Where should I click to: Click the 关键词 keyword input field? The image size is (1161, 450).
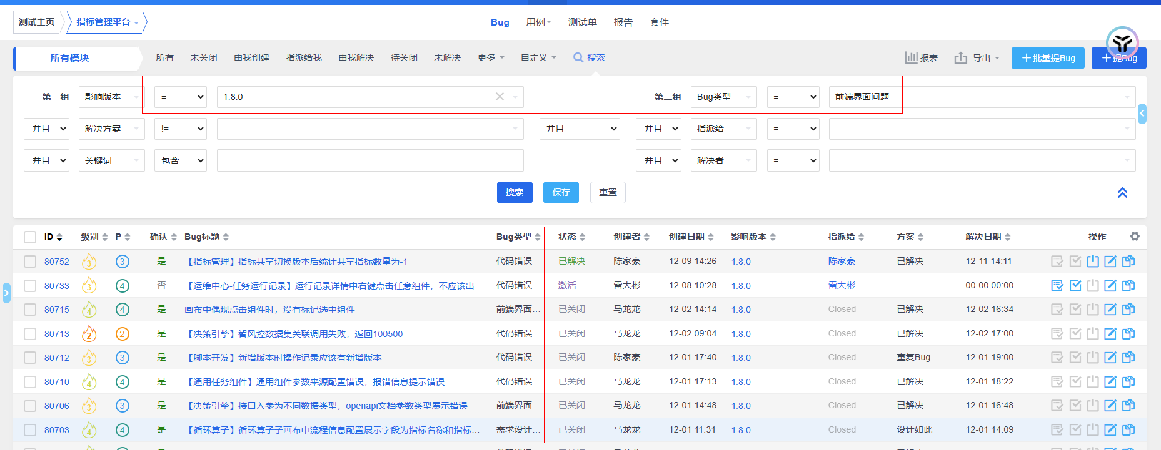coord(370,160)
